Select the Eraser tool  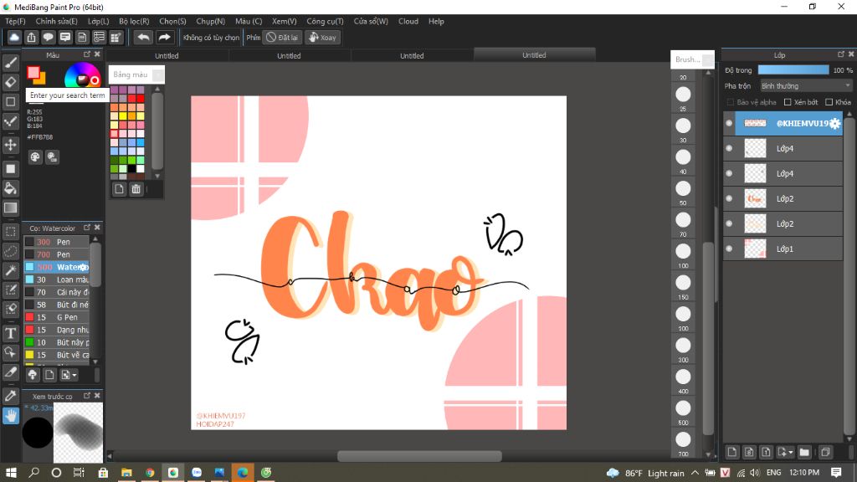tap(10, 82)
